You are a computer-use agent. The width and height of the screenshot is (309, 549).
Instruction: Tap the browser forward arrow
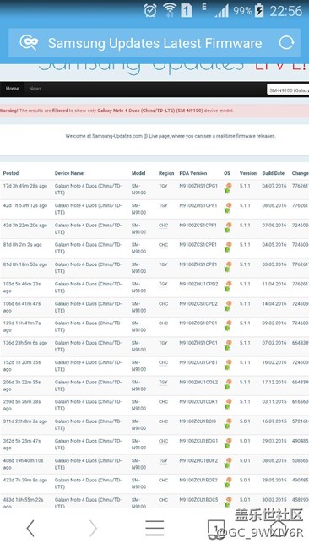93,528
